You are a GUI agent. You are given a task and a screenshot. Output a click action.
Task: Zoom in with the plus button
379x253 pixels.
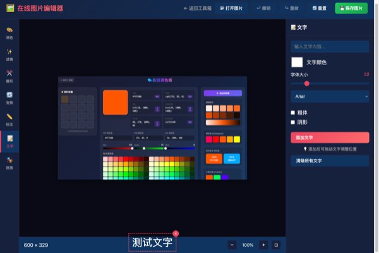coord(263,245)
